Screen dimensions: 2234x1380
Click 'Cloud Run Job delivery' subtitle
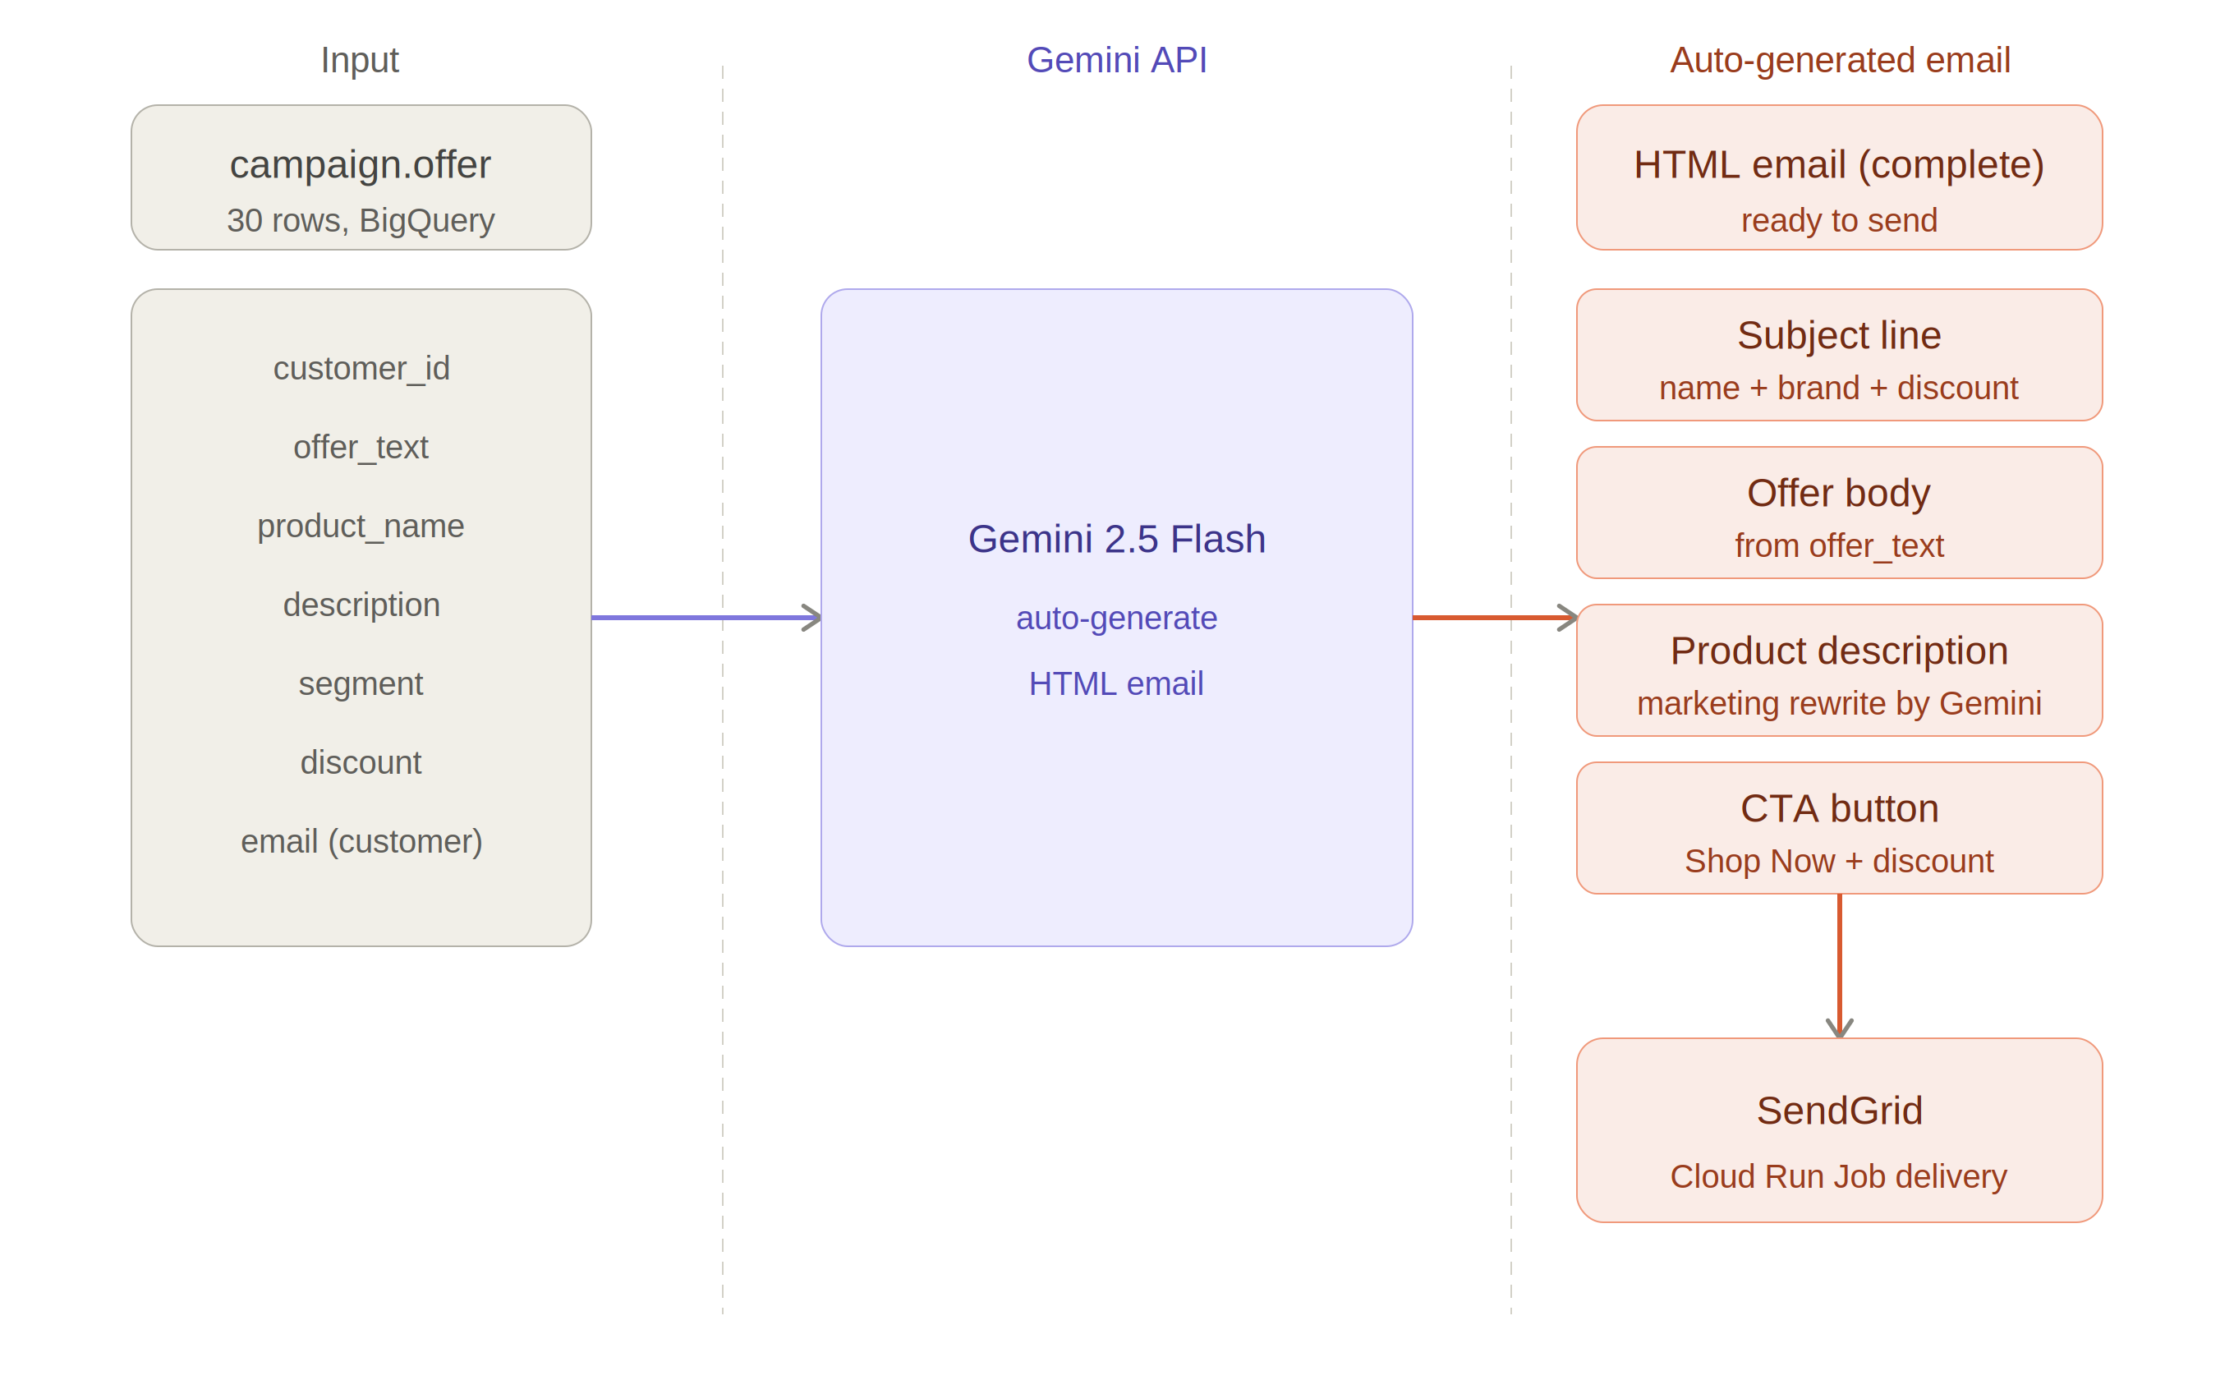(x=1838, y=1177)
